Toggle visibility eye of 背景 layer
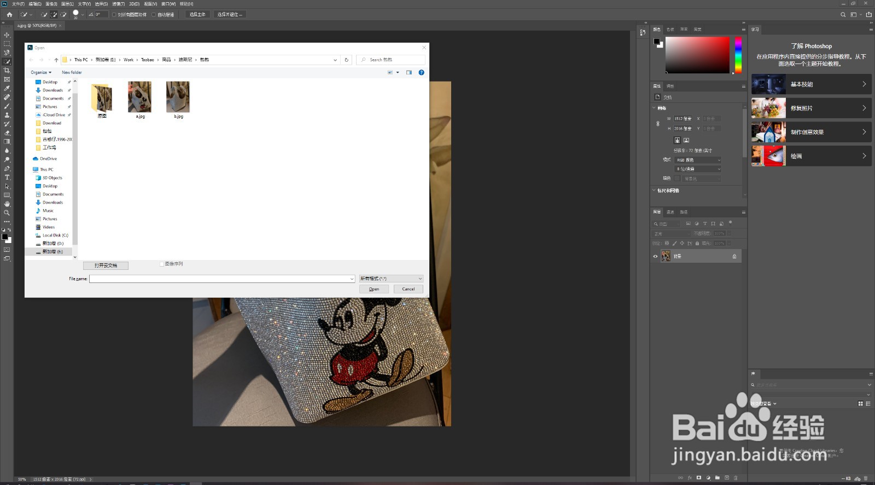Viewport: 875px width, 485px height. point(655,256)
